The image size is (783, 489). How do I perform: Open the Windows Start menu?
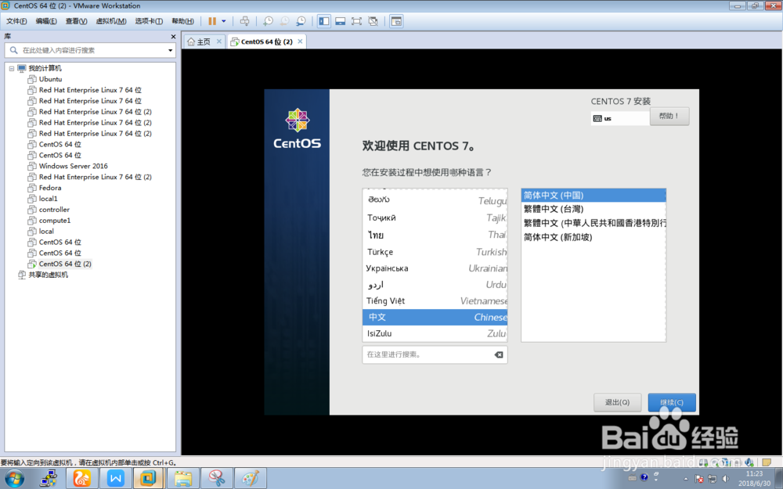(14, 479)
